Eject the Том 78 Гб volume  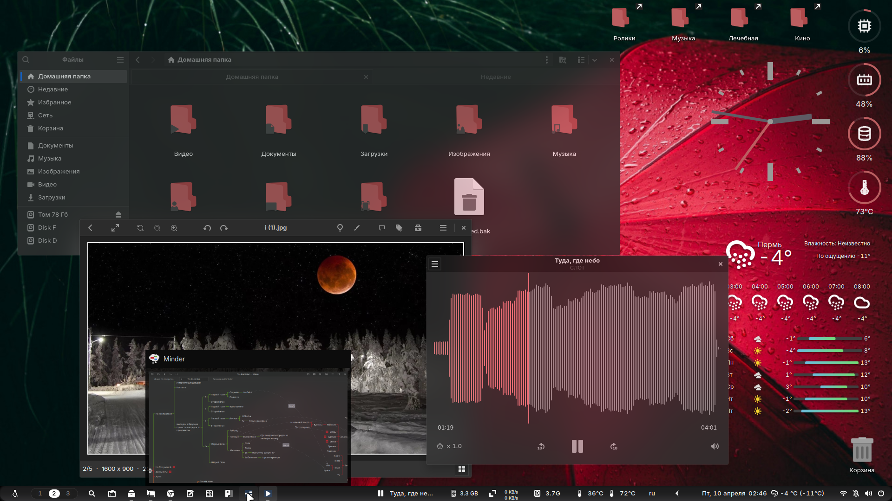click(x=118, y=214)
